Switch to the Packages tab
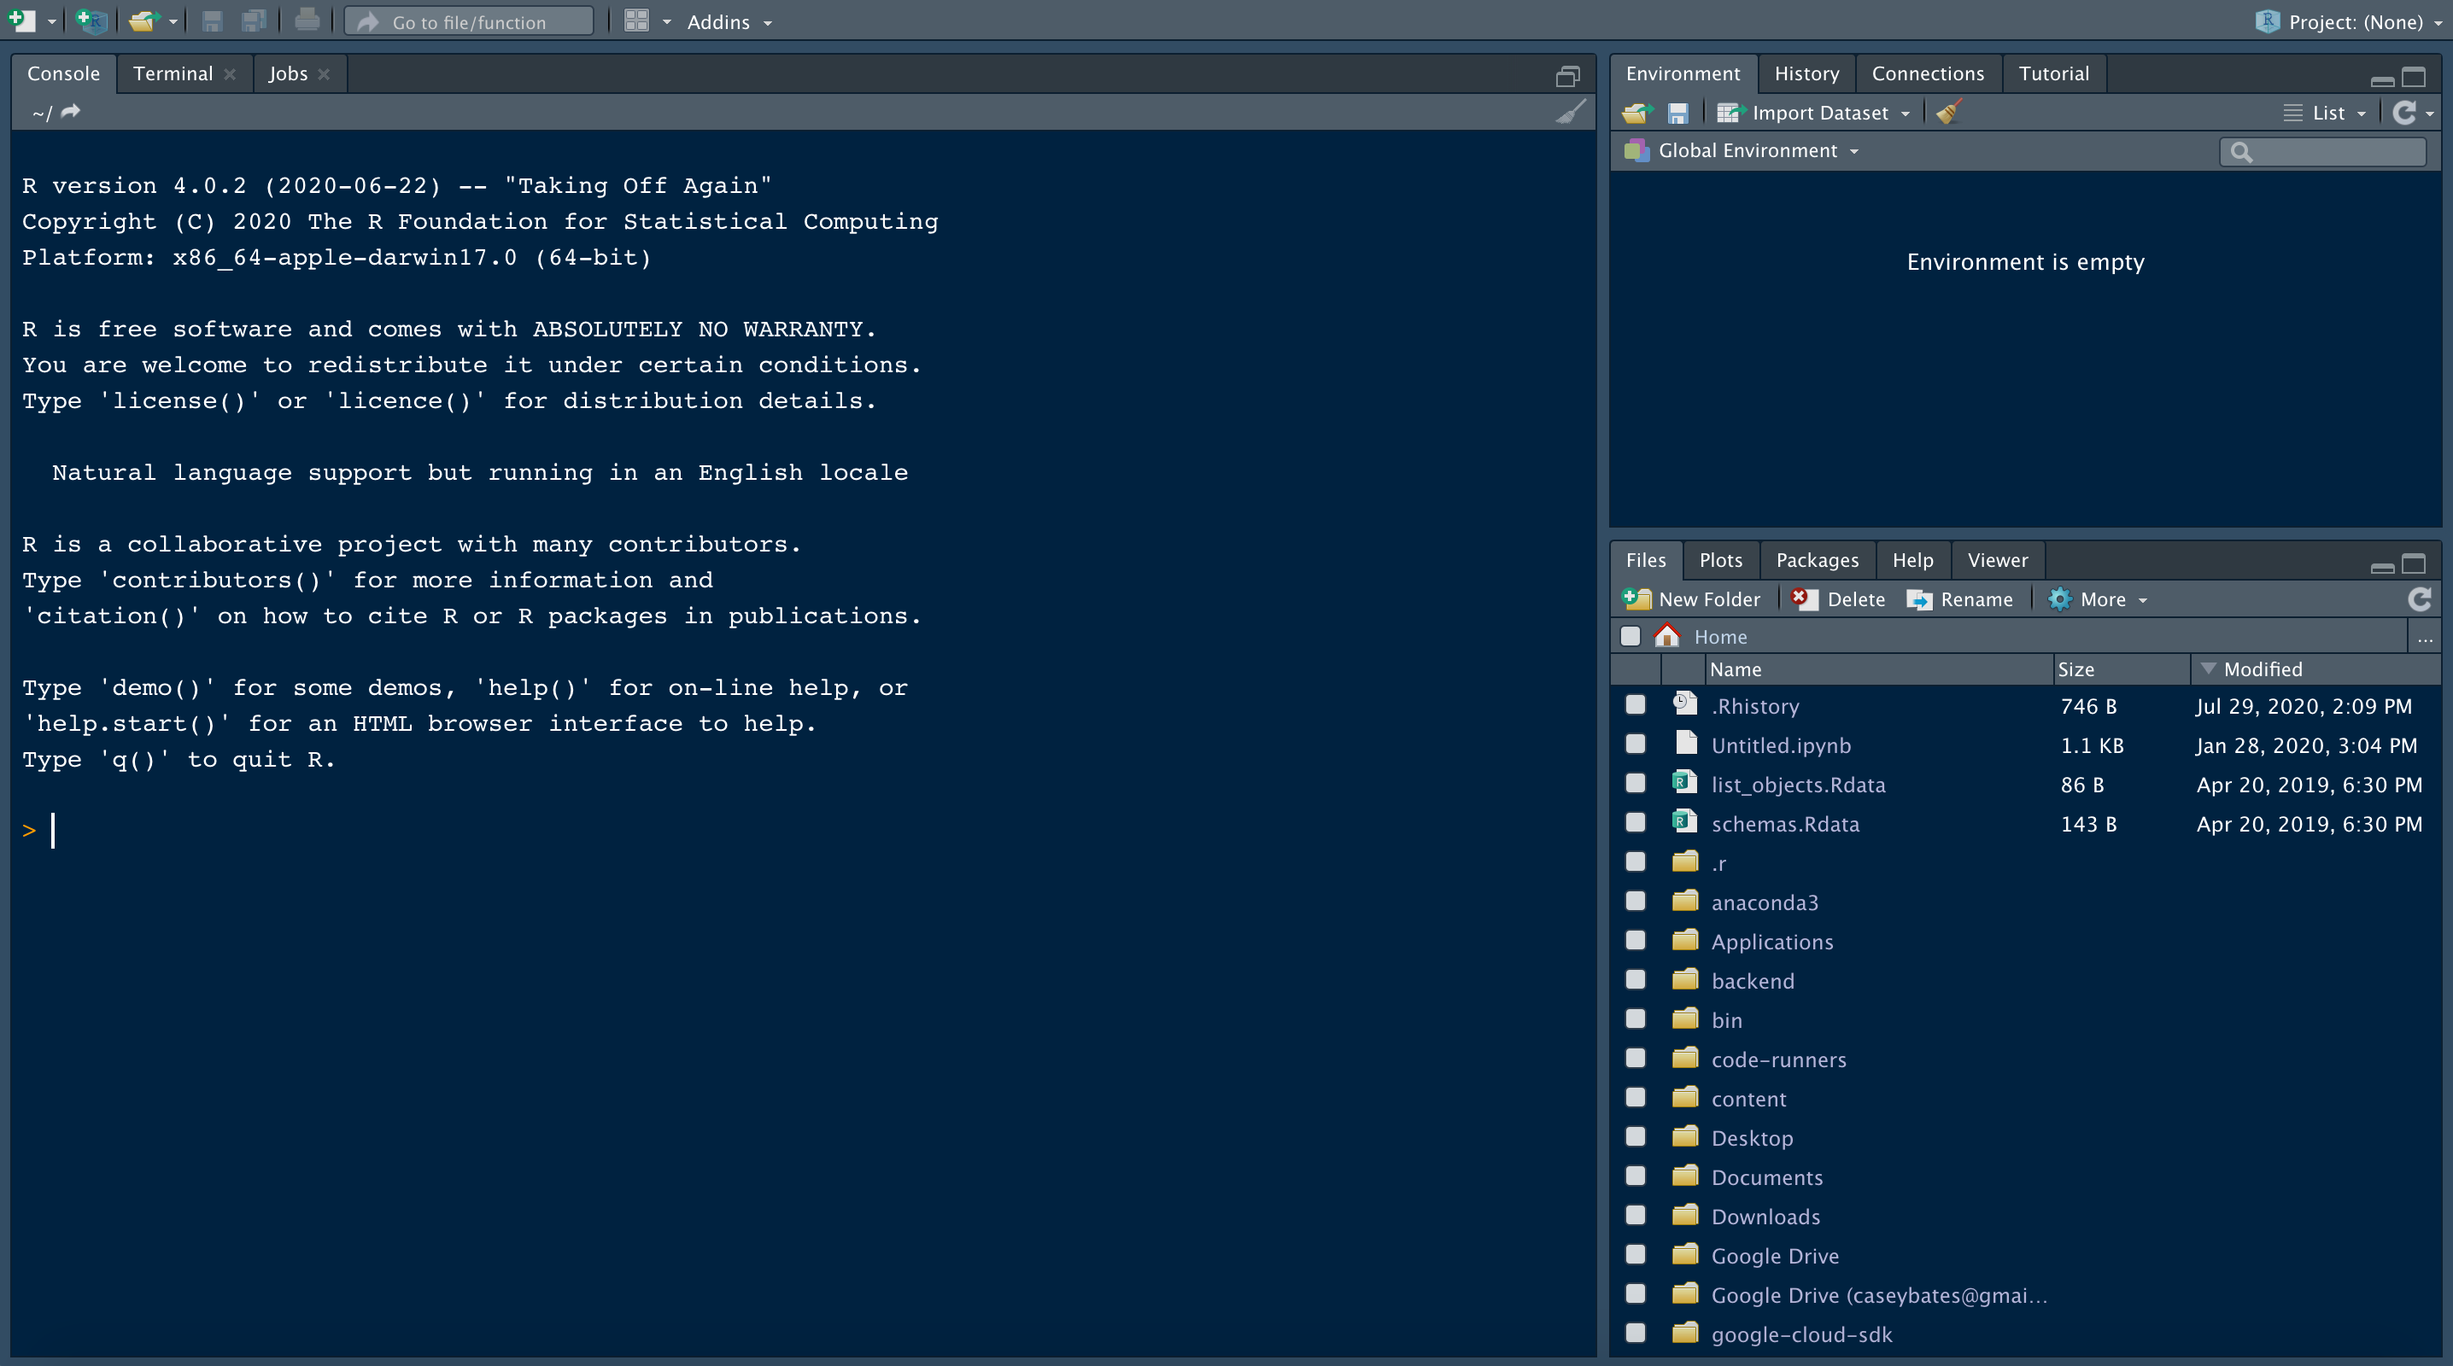The height and width of the screenshot is (1366, 2453). tap(1817, 558)
